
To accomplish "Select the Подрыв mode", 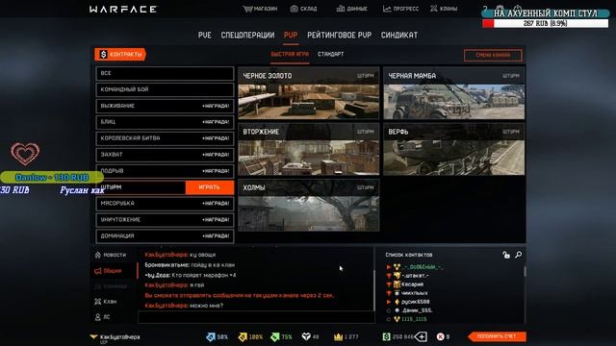I will 165,171.
